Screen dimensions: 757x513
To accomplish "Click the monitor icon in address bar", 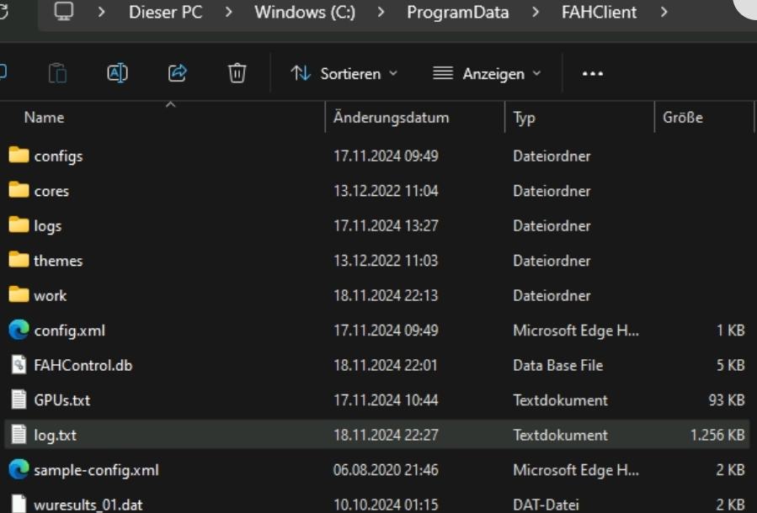I will coord(64,12).
